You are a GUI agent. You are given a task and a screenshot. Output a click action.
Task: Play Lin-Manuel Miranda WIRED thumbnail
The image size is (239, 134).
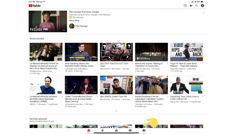tap(46, 85)
